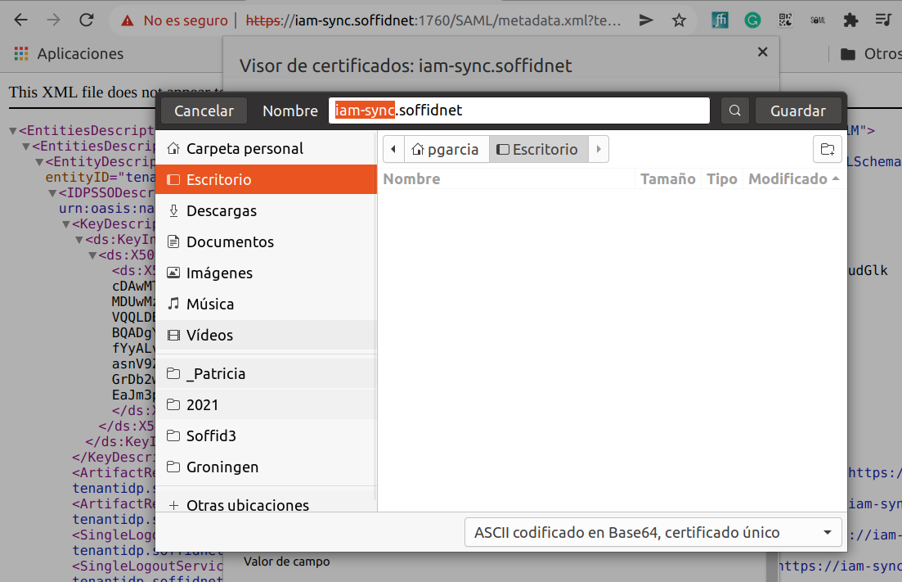Reload the page with refresh icon
Image resolution: width=902 pixels, height=582 pixels.
coord(87,20)
